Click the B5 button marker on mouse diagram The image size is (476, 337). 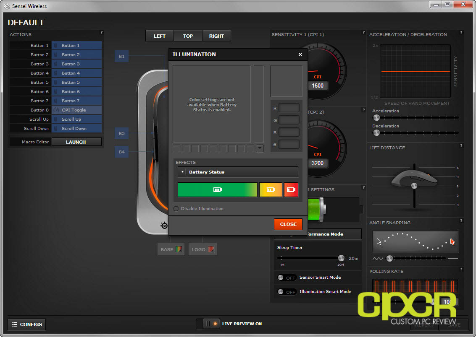tap(121, 133)
